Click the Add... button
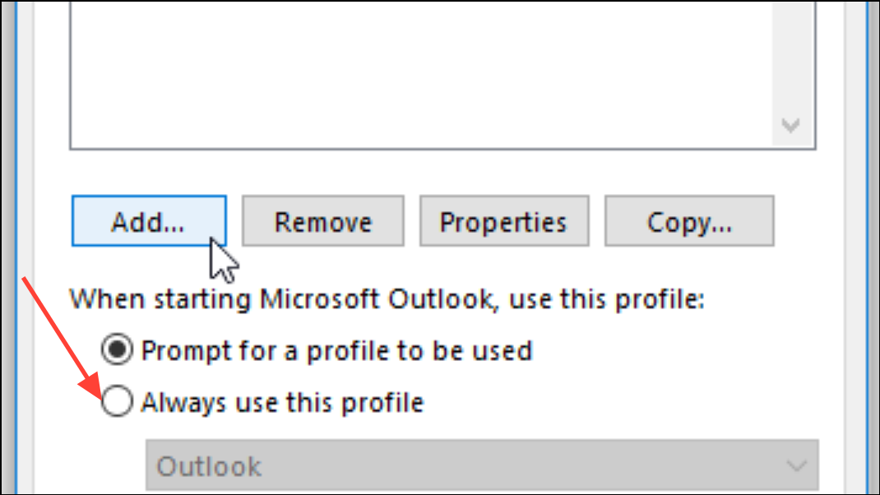The width and height of the screenshot is (880, 495). coord(149,221)
